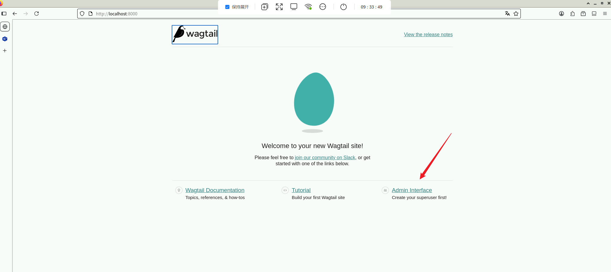Open the browser hamburger menu

pos(605,14)
